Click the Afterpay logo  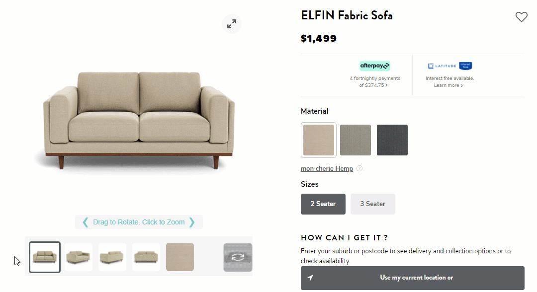[374, 66]
